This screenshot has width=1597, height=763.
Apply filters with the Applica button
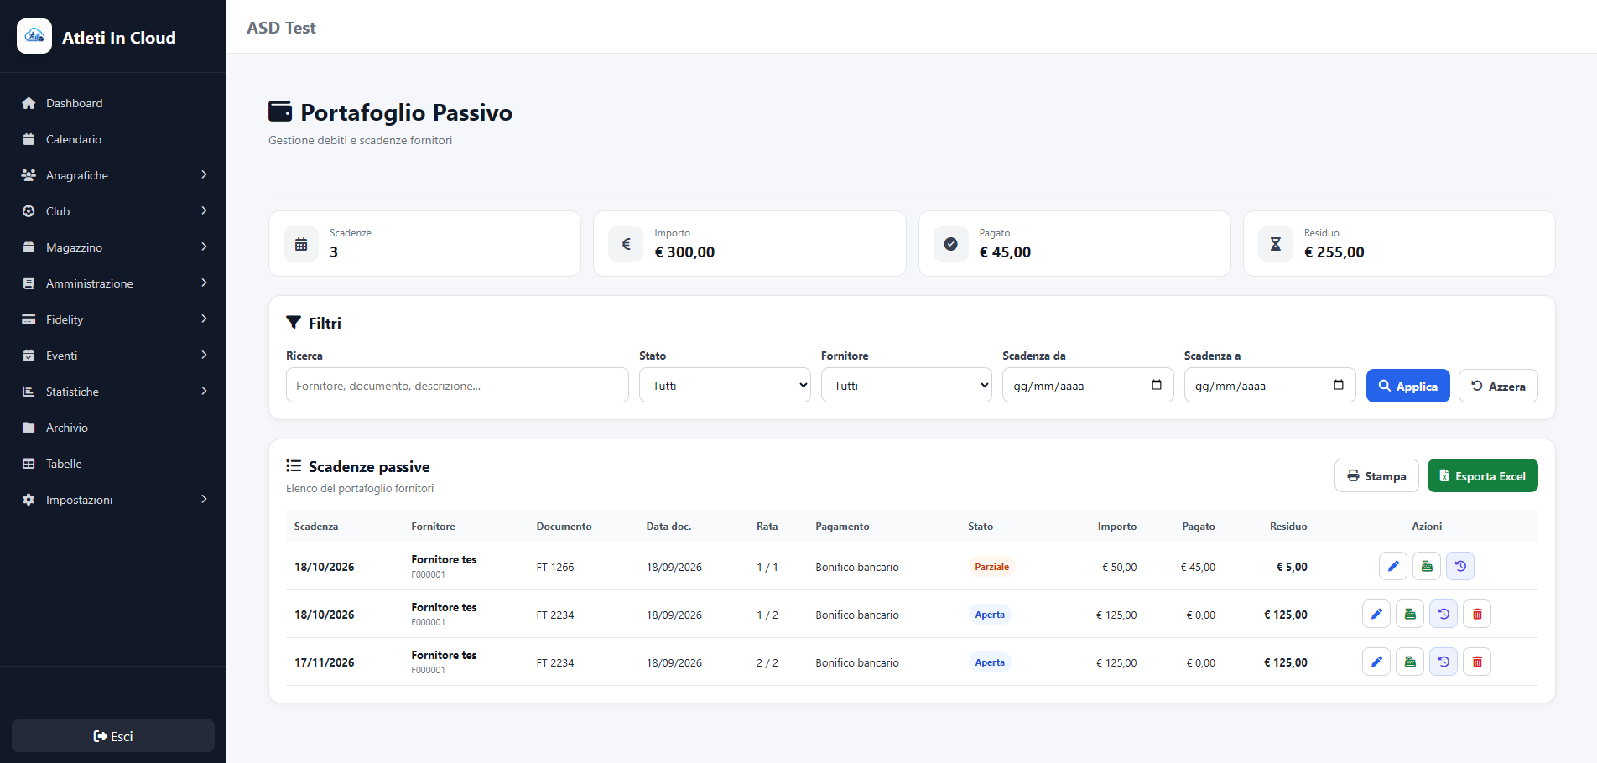1408,386
